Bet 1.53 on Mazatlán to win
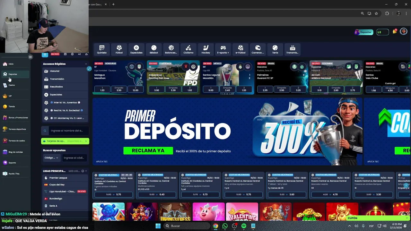The width and height of the screenshot is (411, 231). (x=244, y=89)
